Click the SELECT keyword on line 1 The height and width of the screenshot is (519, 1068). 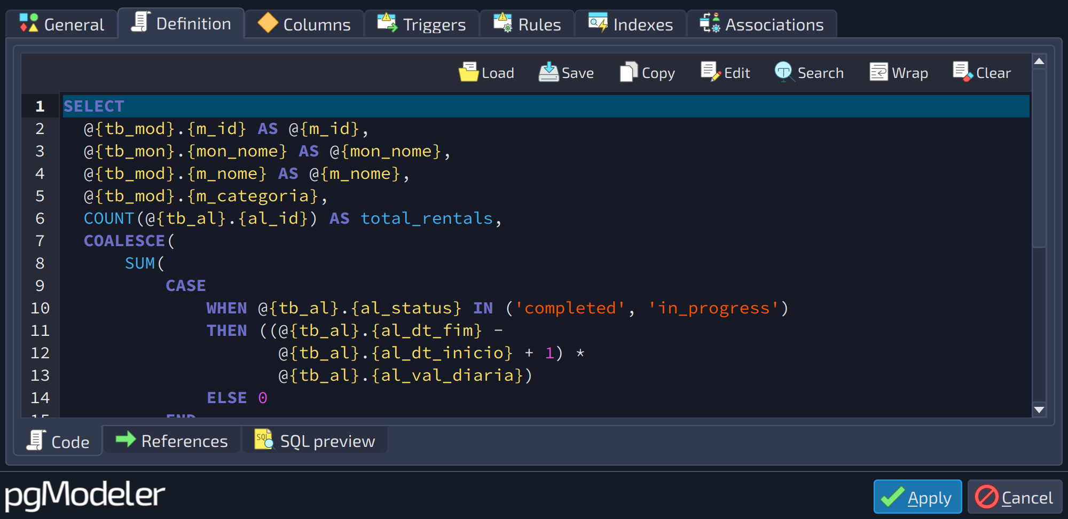tap(93, 106)
